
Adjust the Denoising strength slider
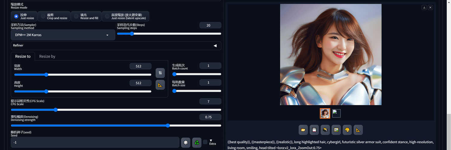tap(116, 125)
